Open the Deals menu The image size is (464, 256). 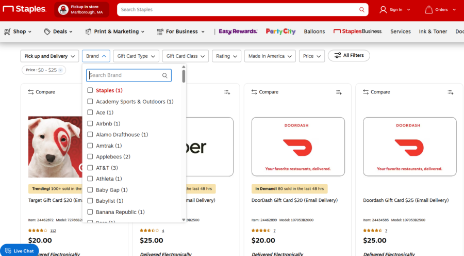58,31
